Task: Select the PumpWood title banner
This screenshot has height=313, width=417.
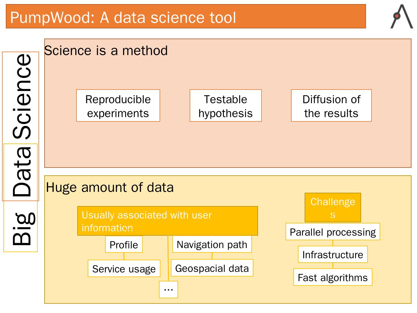Action: click(186, 17)
